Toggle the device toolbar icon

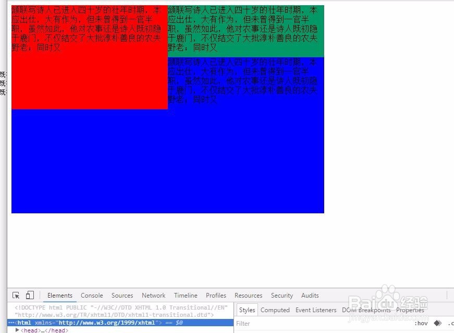coord(30,295)
